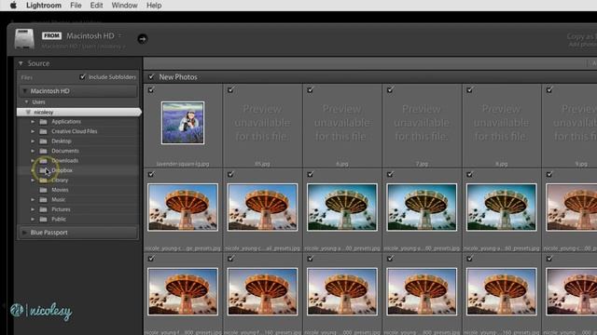
Task: Open the File menu
Action: (x=76, y=6)
